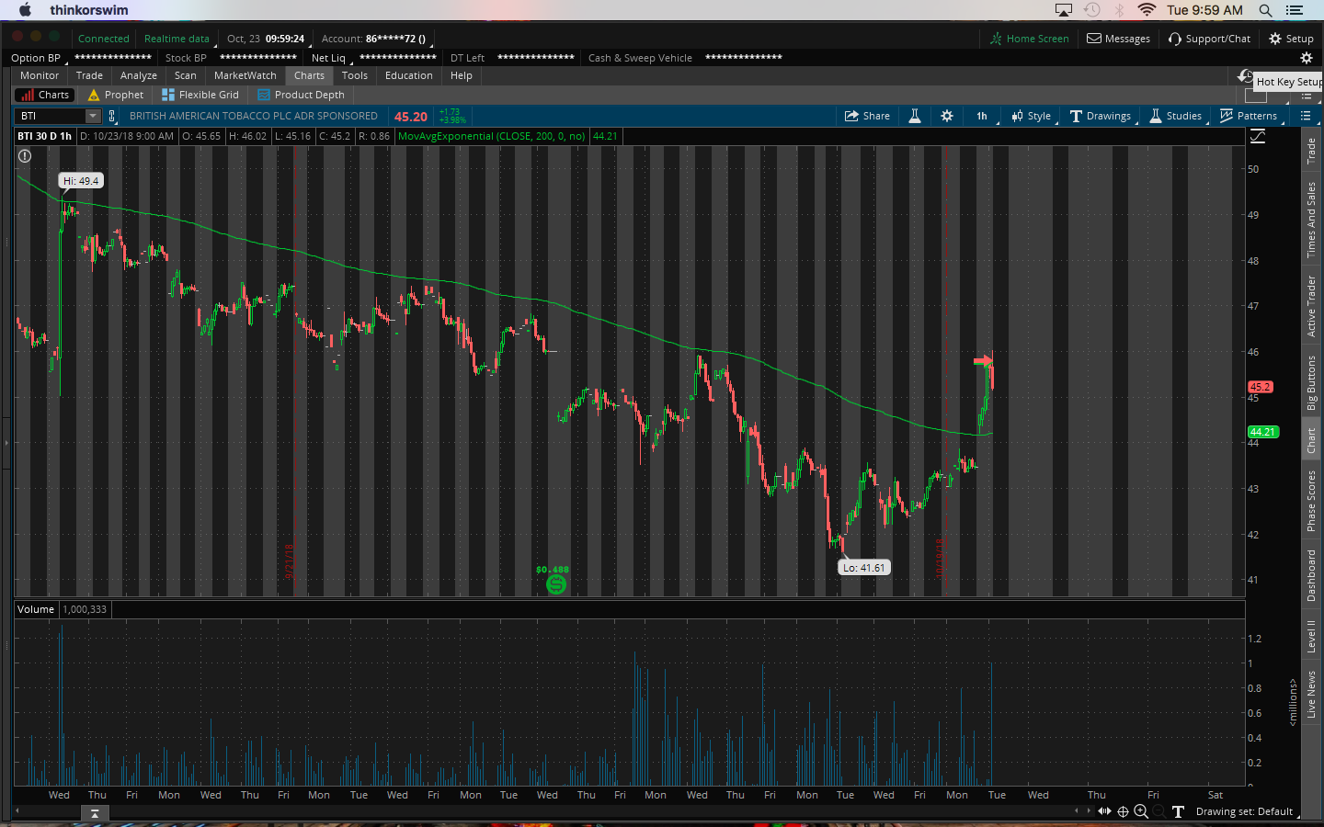Click the Volume panel label

[x=36, y=609]
